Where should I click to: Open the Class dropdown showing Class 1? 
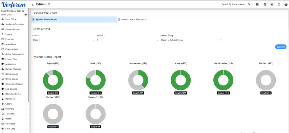point(64,40)
